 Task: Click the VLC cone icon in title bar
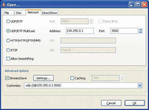pos(4,4)
